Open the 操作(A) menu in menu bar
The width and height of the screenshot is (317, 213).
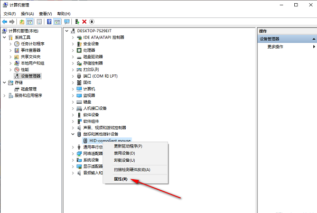[27, 13]
